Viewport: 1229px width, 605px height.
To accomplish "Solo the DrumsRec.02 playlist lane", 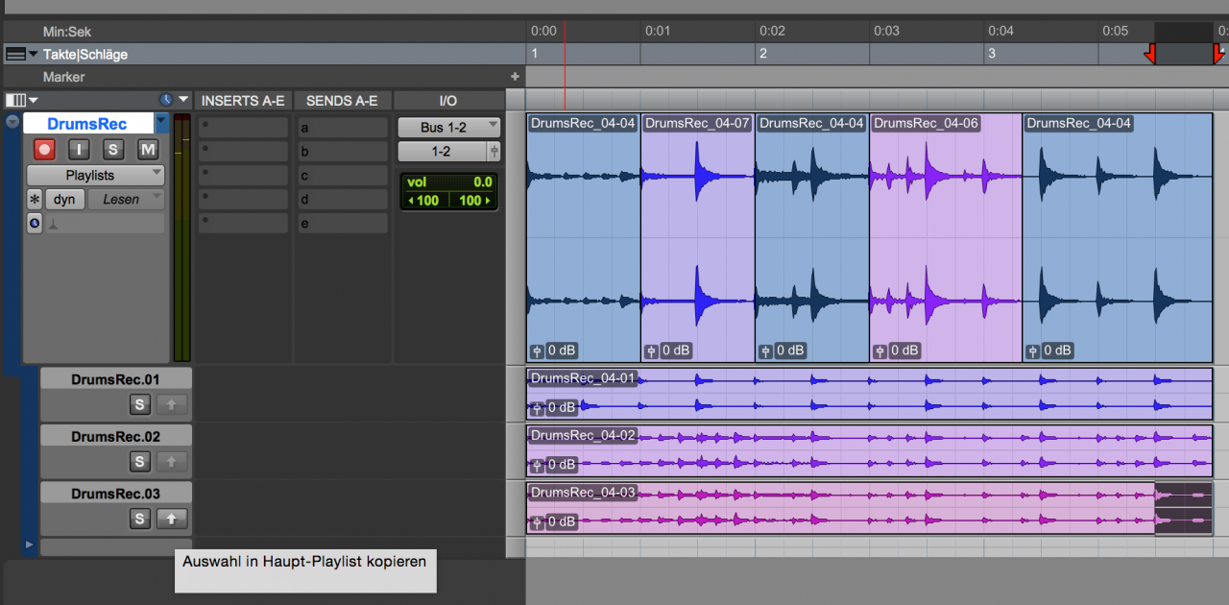I will coord(140,462).
